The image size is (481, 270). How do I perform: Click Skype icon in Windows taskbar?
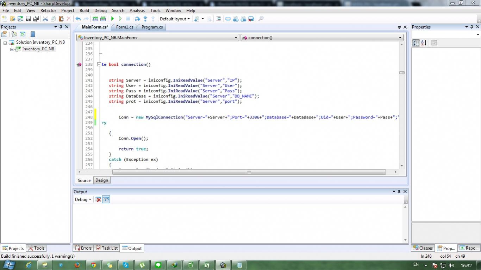(x=126, y=265)
